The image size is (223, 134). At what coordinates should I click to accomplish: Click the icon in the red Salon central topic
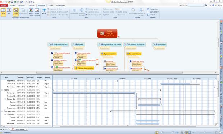pos(102,33)
